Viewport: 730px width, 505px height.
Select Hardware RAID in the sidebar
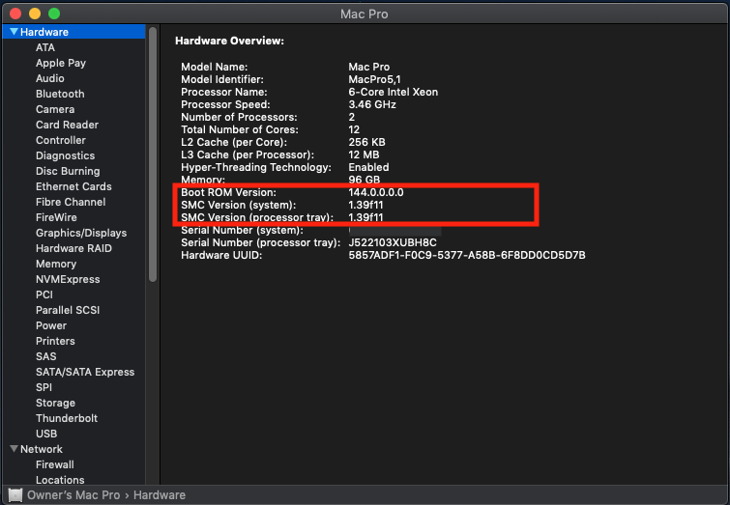[73, 248]
